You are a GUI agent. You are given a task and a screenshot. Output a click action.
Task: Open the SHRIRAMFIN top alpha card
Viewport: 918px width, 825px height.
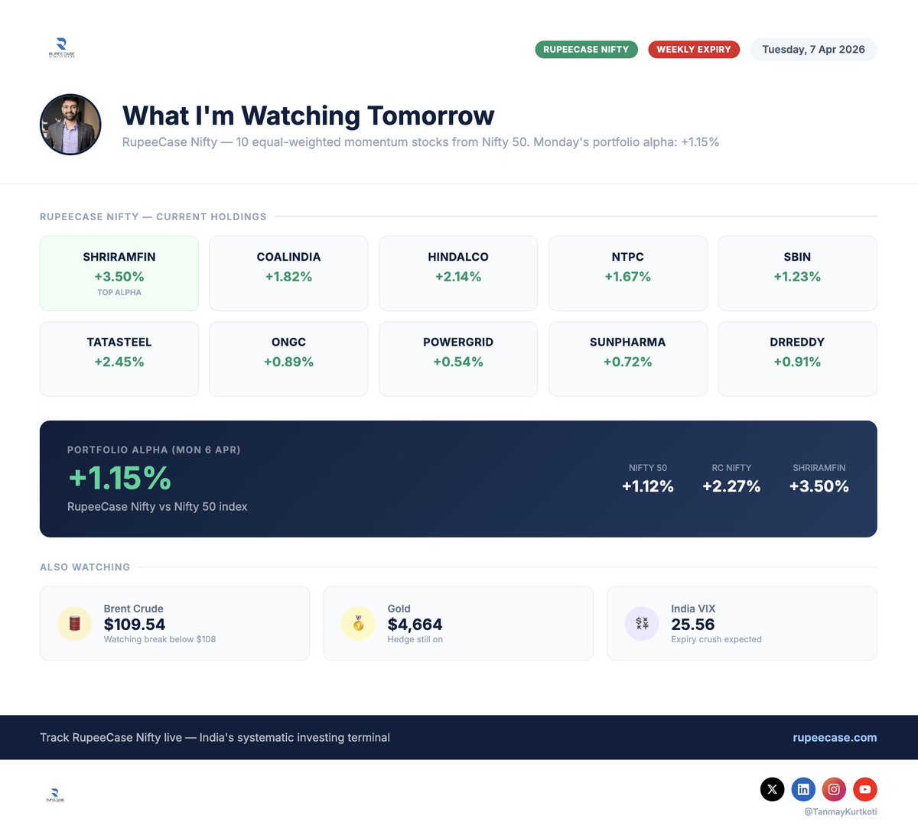119,274
